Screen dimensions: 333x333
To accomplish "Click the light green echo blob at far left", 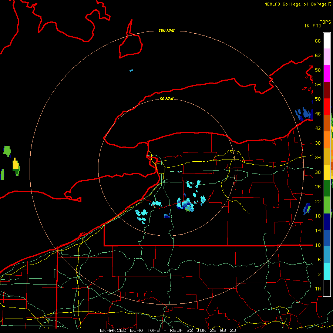I will click(x=7, y=151).
